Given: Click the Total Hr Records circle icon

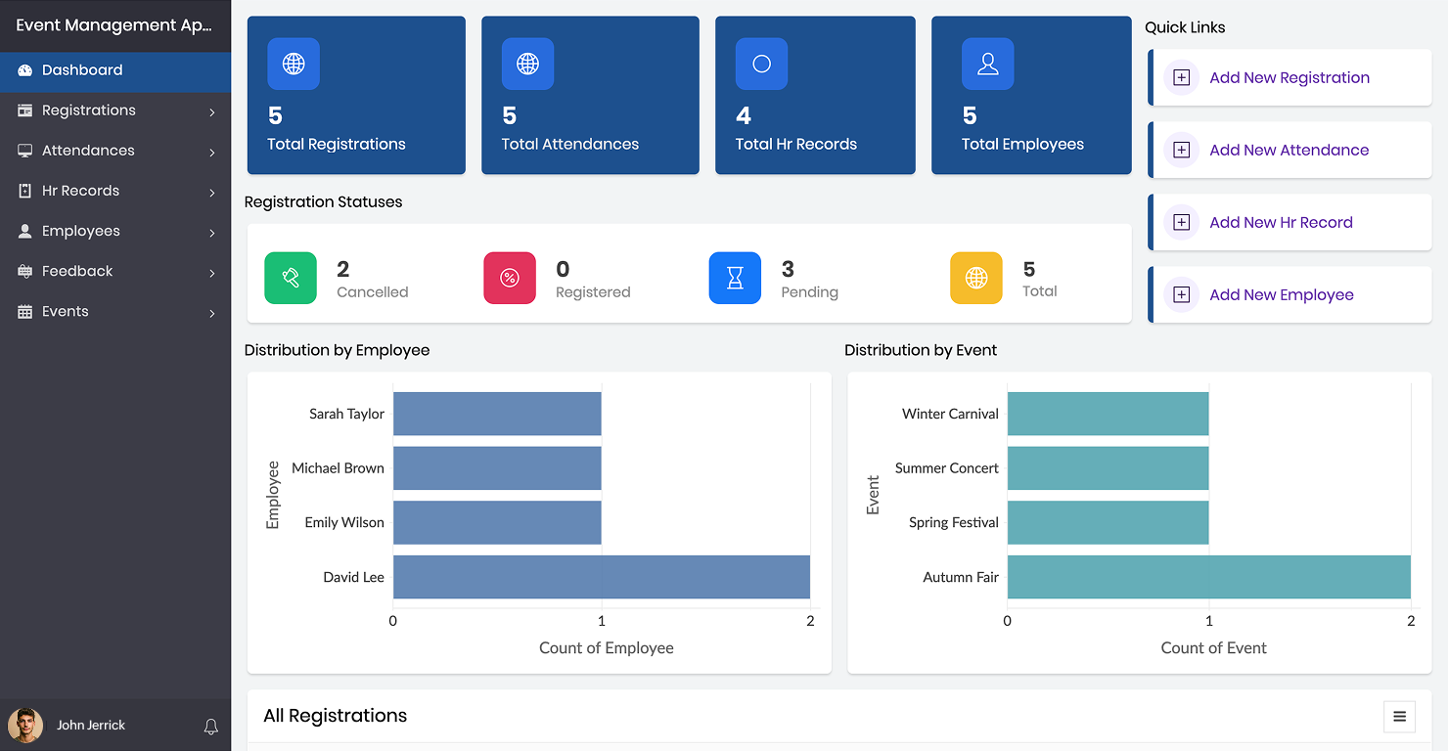Looking at the screenshot, I should [x=761, y=65].
